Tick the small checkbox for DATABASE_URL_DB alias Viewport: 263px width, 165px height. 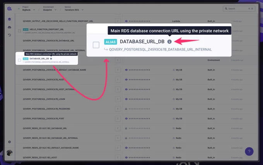19,60
